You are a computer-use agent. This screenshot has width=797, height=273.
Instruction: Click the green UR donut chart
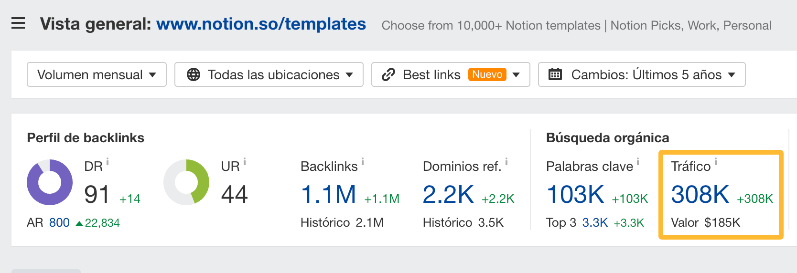pyautogui.click(x=186, y=182)
